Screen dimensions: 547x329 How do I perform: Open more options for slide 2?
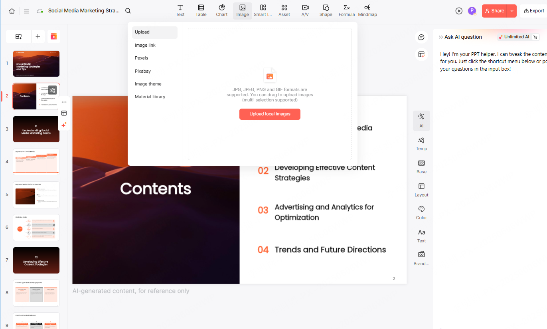[64, 102]
